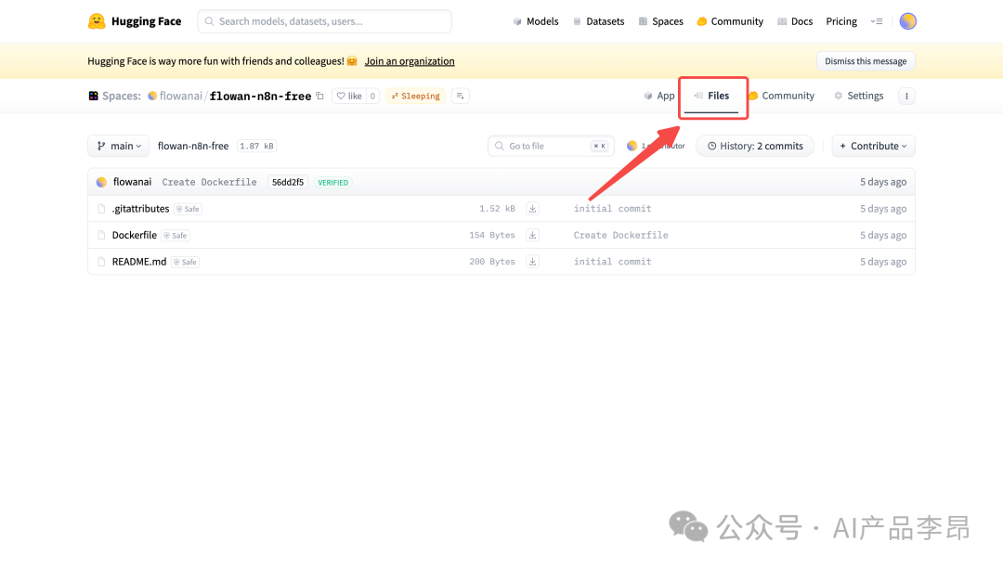Click the Safe badge on .gitattributes
Viewport: 1003px width, 568px height.
(188, 209)
